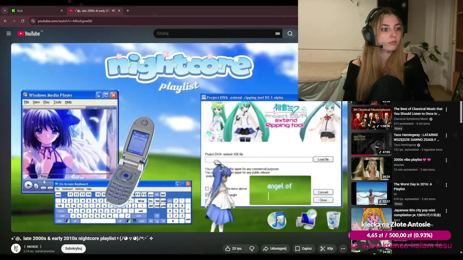Open the Taco Hemingway LATARNIE thumbnail
The height and width of the screenshot is (260, 463).
[371, 144]
